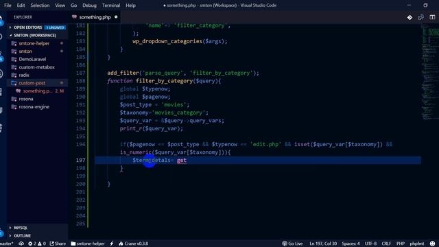Viewport: 439px width, 247px height.
Task: Collapse the SMTON (WORKSPACE) section
Action: point(35,35)
